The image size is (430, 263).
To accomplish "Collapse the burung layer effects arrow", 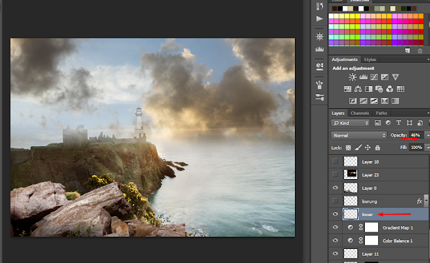I will (426, 201).
